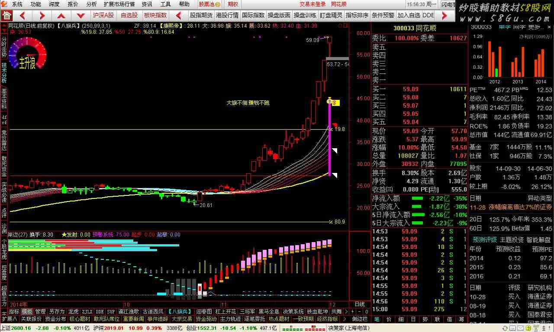Select the 管理 tab in the indicator row

pos(40,311)
